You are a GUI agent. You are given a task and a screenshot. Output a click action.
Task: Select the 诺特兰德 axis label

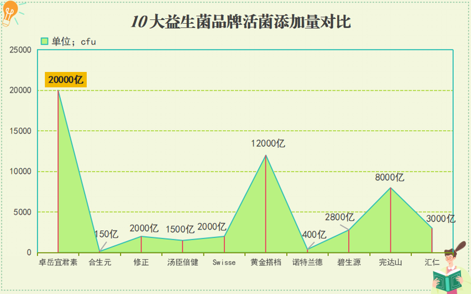coord(307,262)
